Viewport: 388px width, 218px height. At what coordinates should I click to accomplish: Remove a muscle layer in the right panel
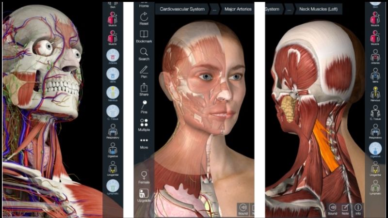(375, 38)
